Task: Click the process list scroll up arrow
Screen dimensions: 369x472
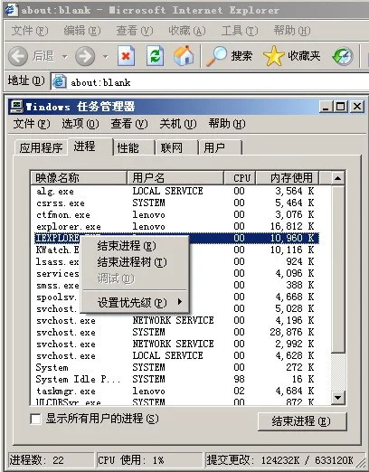Action: 337,178
